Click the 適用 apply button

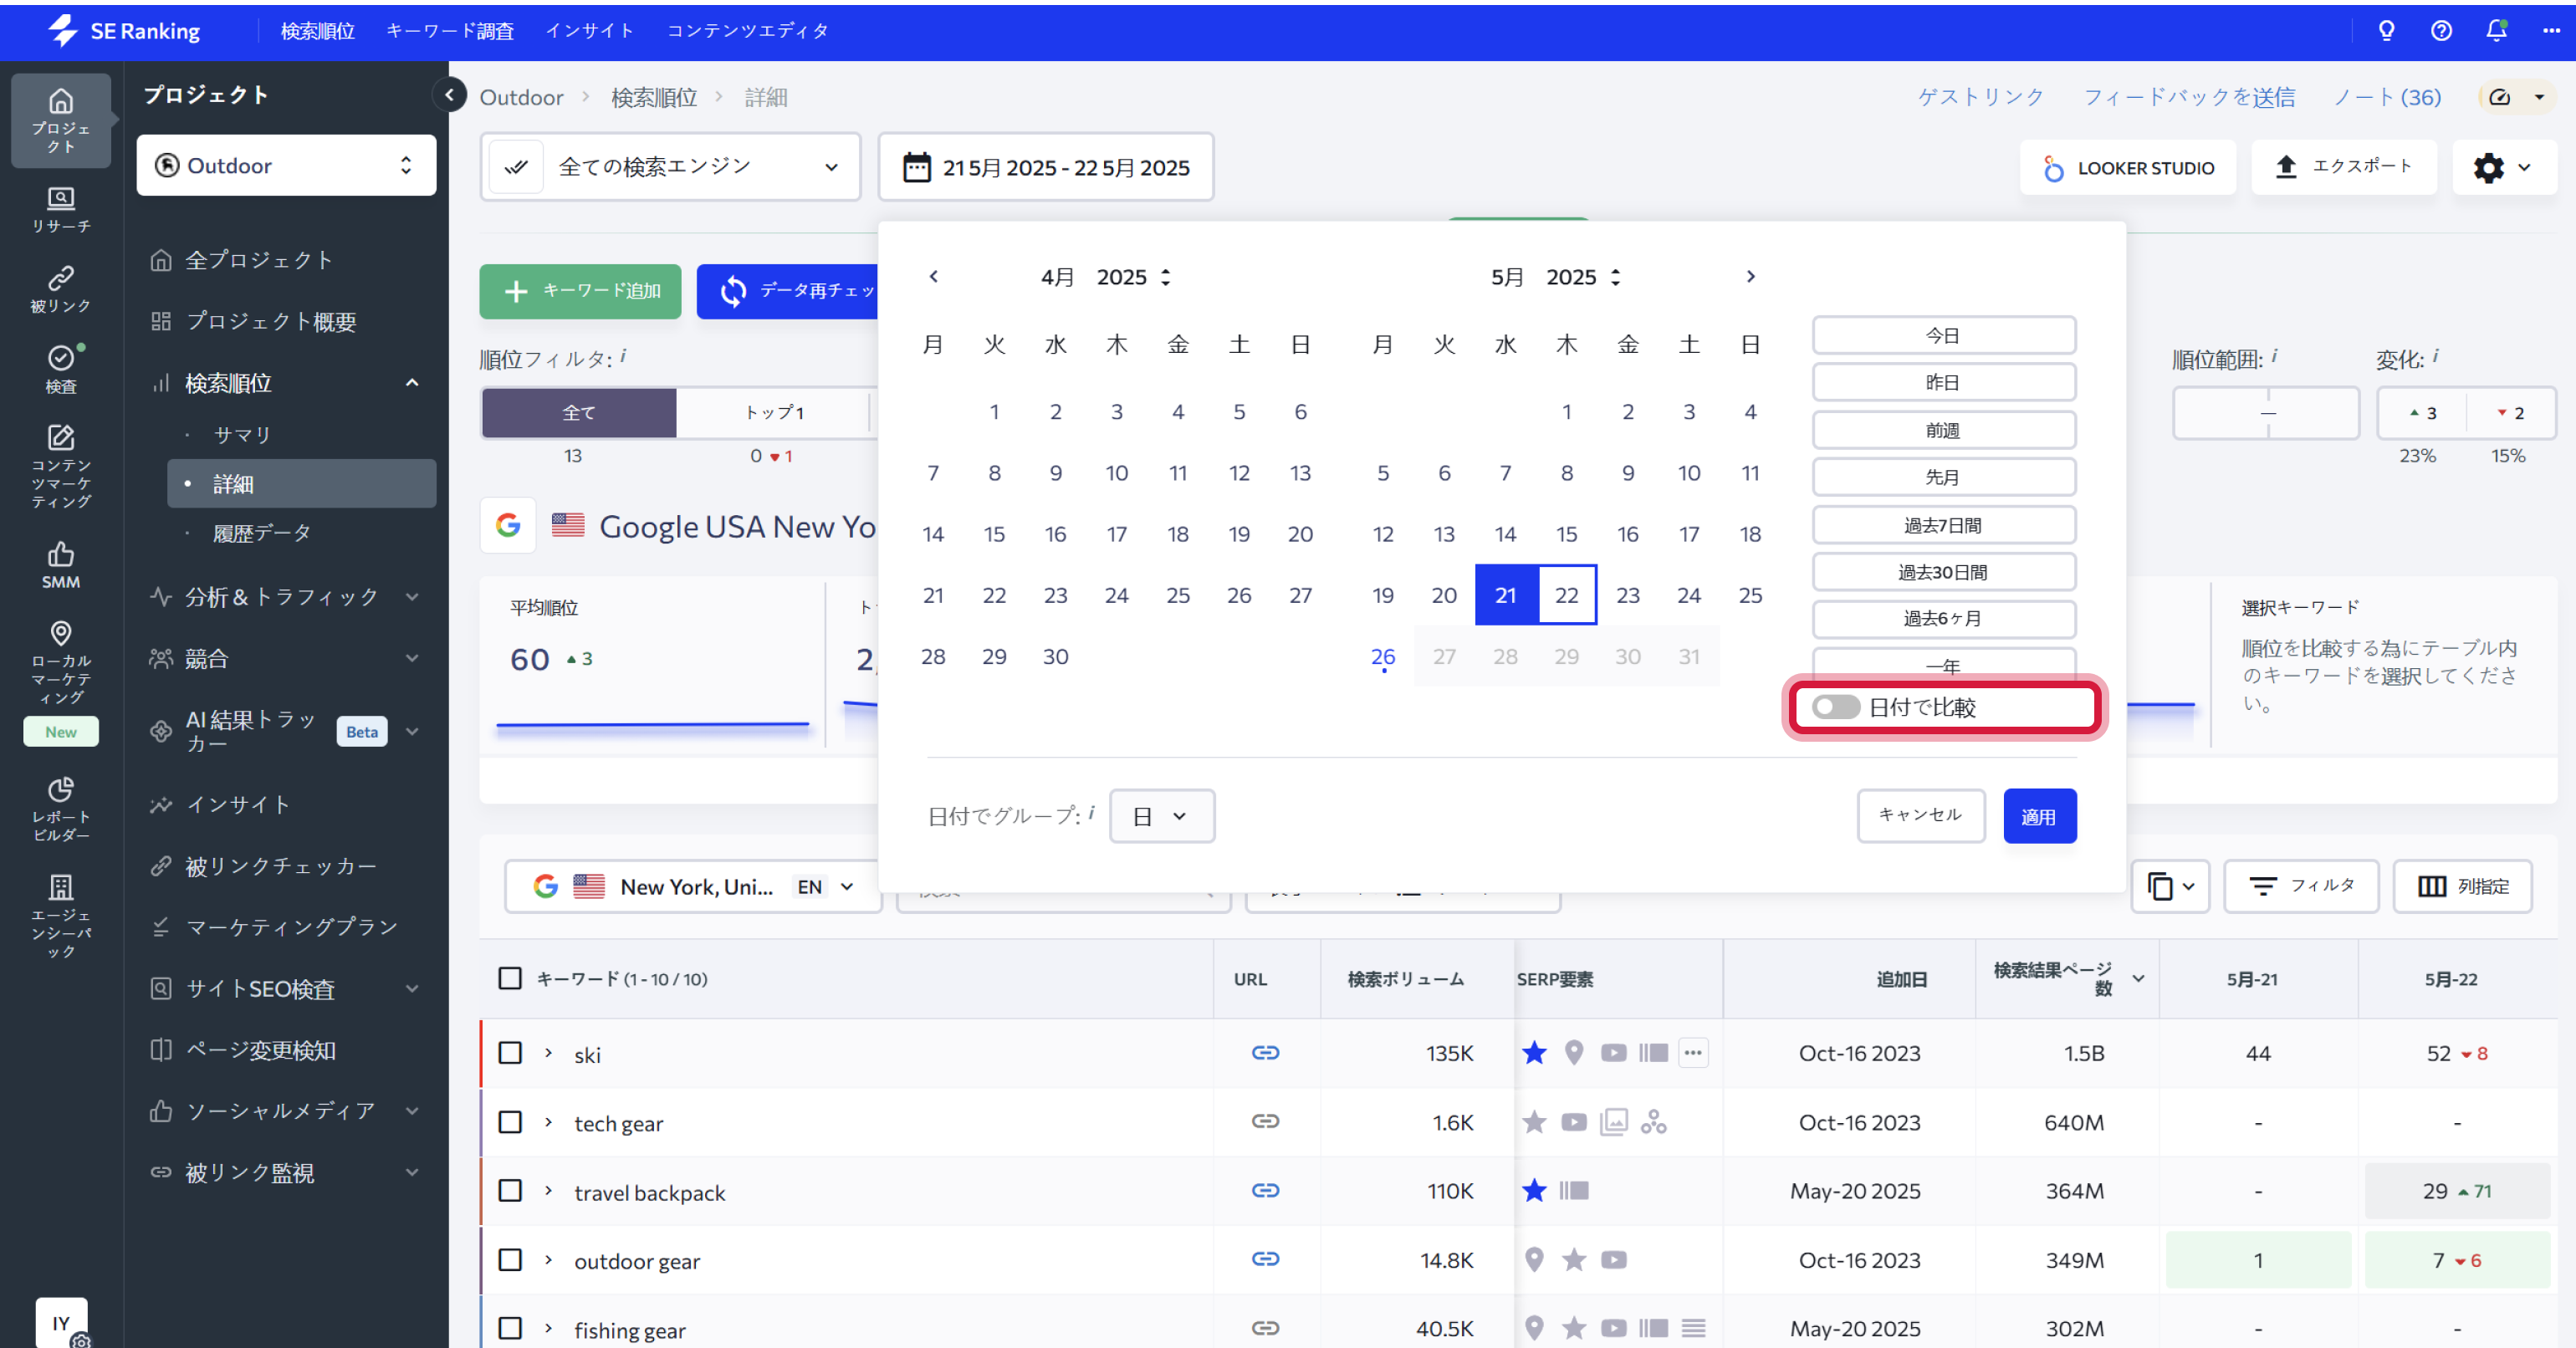click(2039, 816)
